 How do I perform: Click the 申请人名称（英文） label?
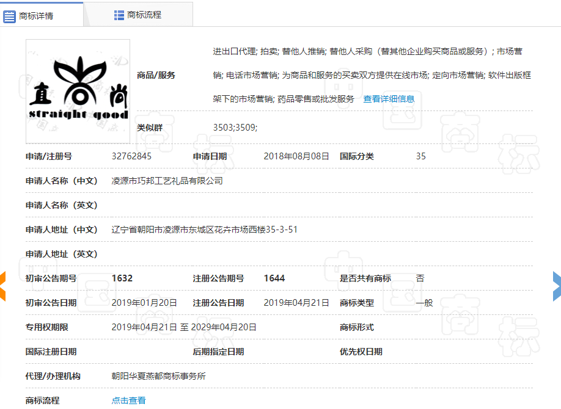62,205
